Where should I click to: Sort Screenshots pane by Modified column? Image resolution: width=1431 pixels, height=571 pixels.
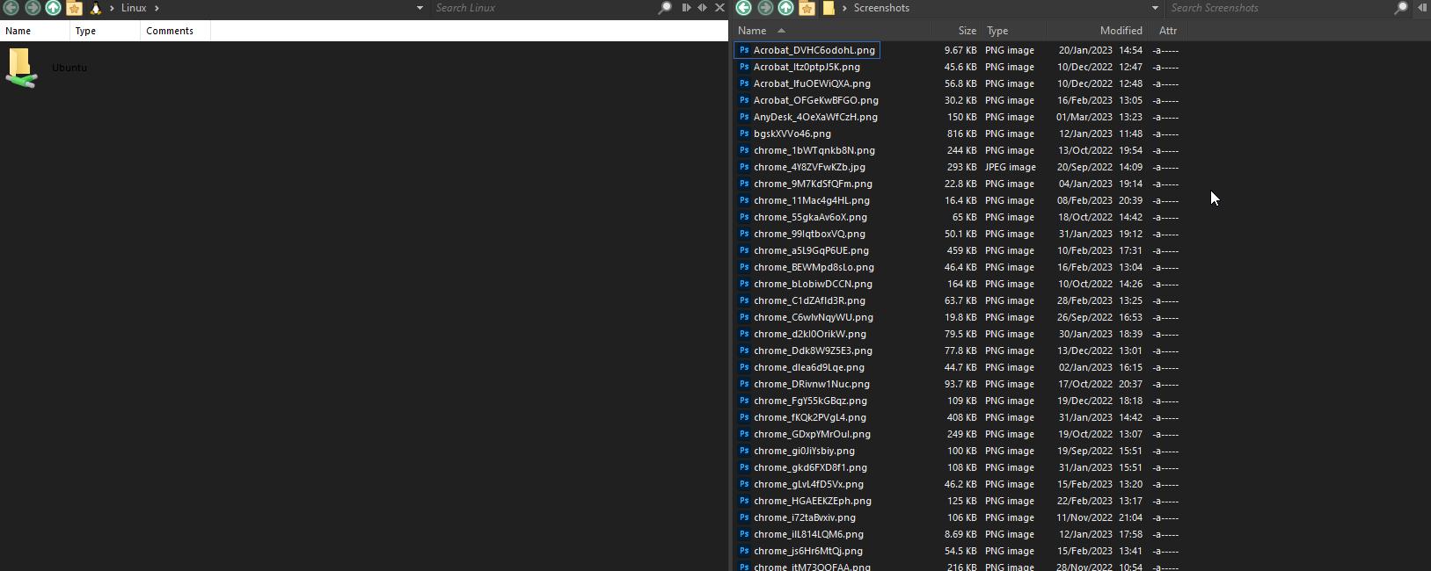(x=1098, y=31)
